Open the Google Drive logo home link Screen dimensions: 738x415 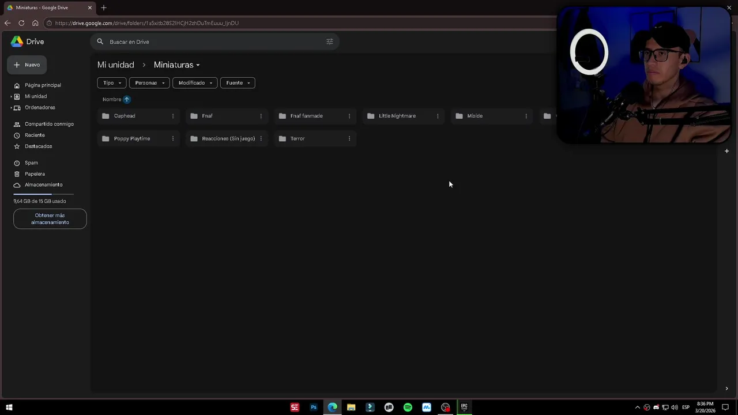27,41
